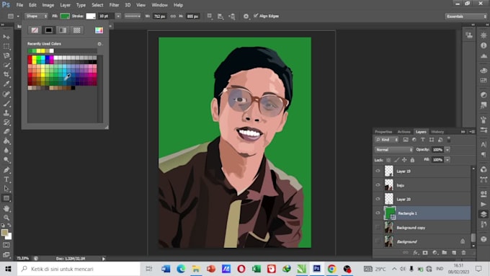Show Background copy layer visibility
Image resolution: width=490 pixels, height=276 pixels.
tap(378, 228)
